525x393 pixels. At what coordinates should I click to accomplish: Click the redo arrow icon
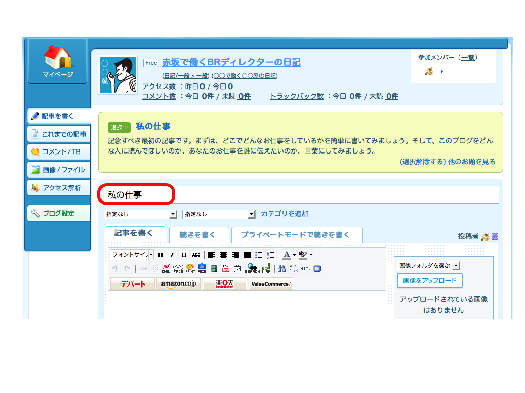[127, 268]
